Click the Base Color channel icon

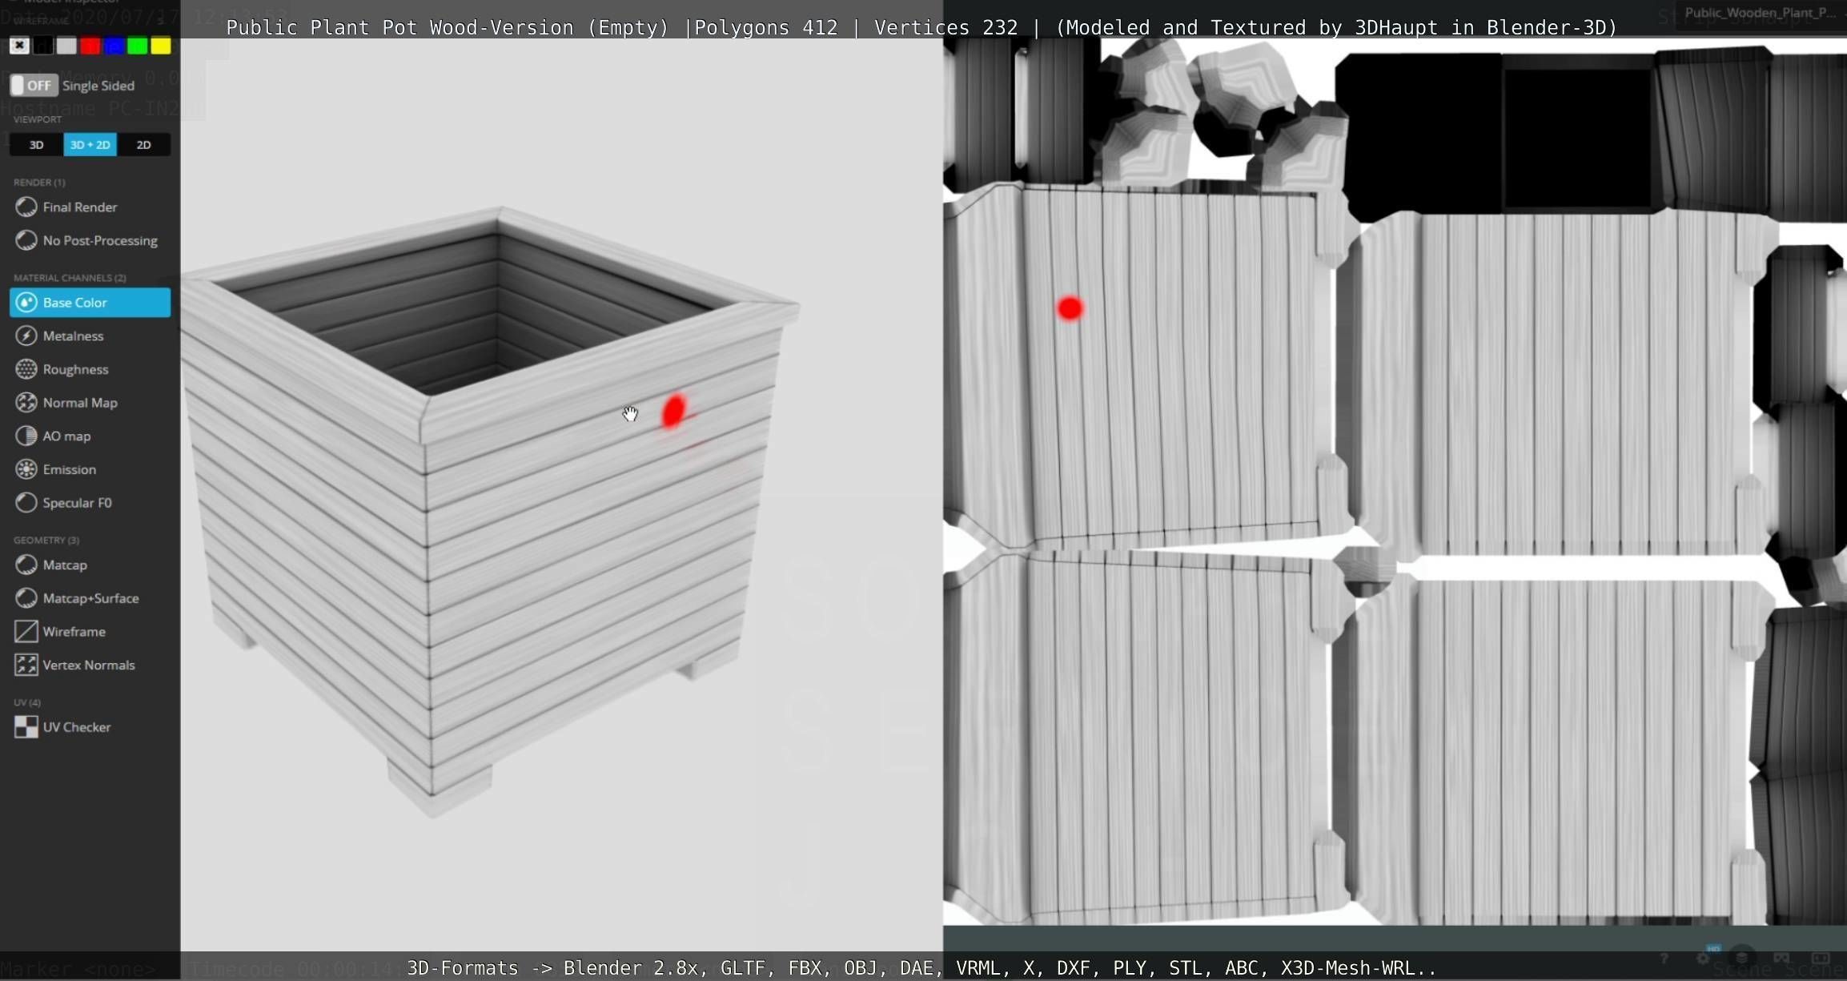coord(26,303)
